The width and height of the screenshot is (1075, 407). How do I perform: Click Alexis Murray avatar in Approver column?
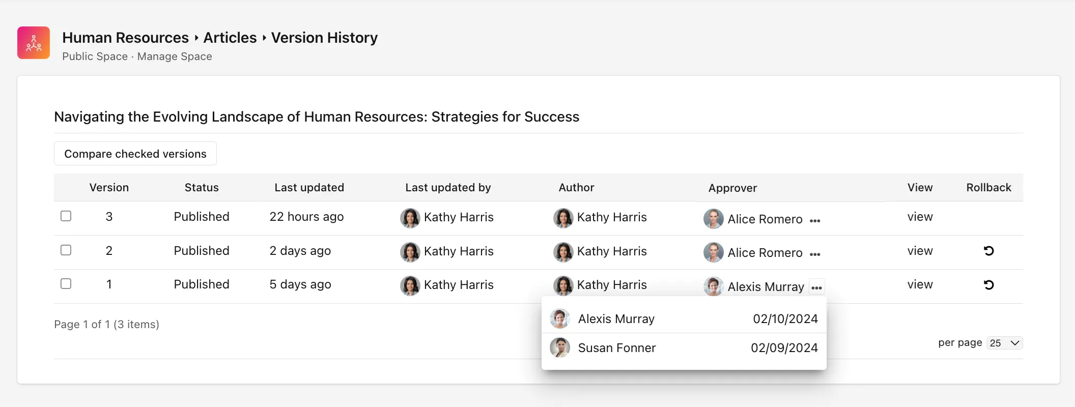click(714, 286)
